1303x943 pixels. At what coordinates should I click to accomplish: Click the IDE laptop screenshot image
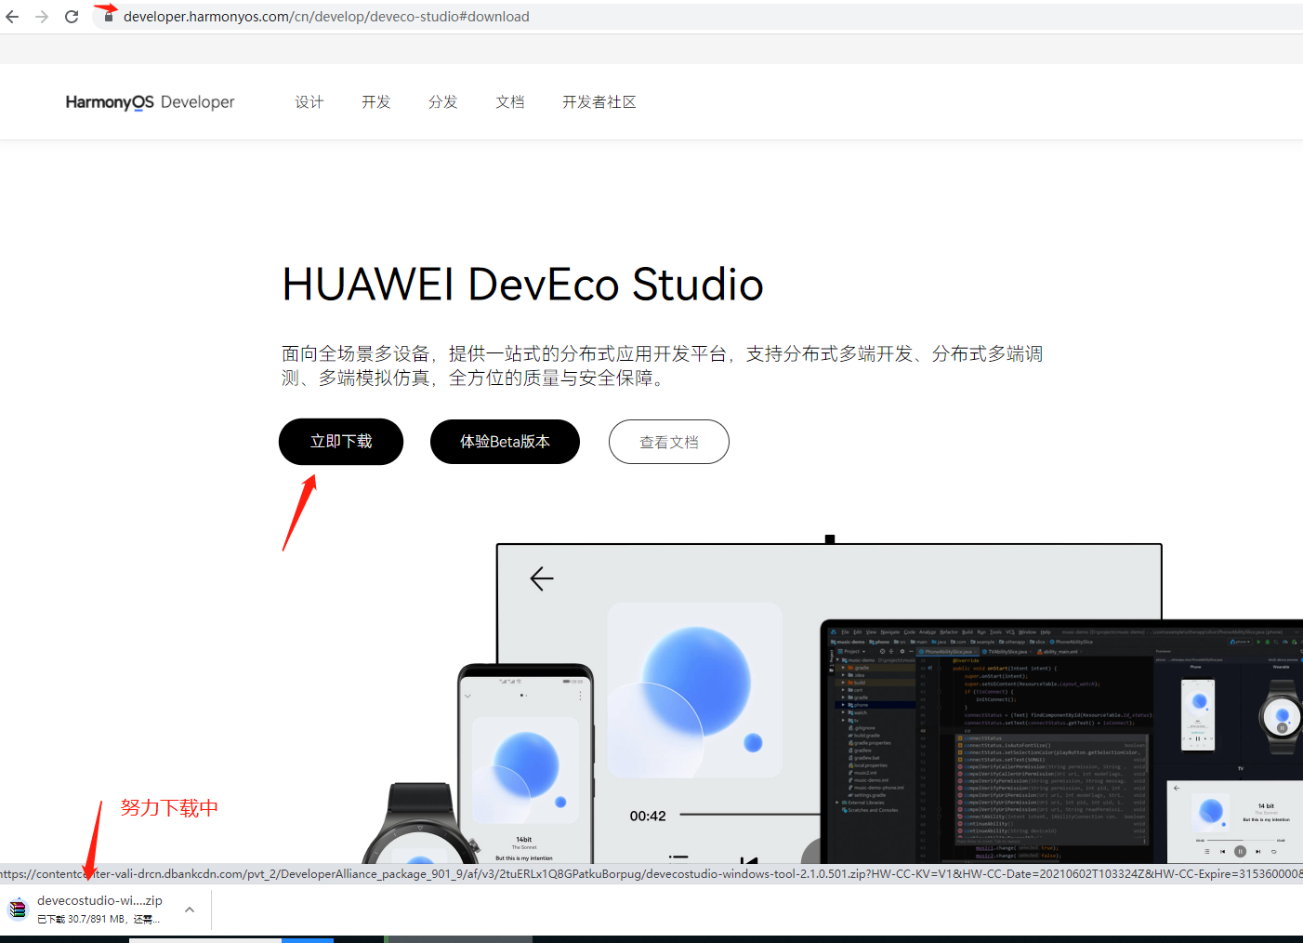point(1061,742)
